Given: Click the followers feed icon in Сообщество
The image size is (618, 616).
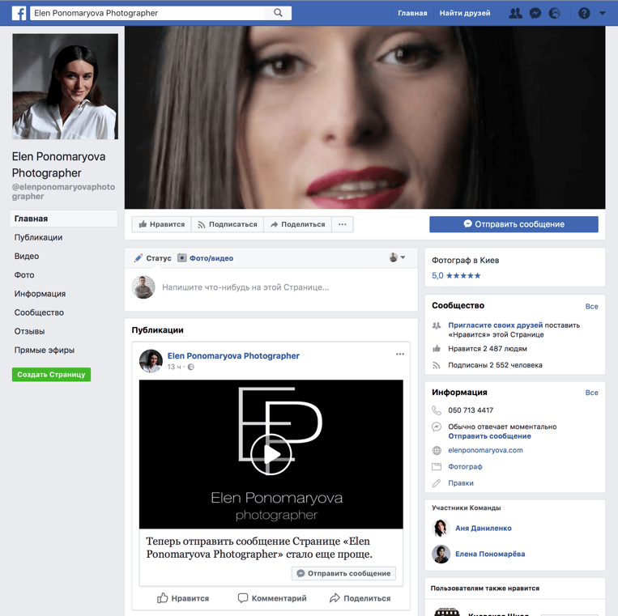Looking at the screenshot, I should coord(437,366).
